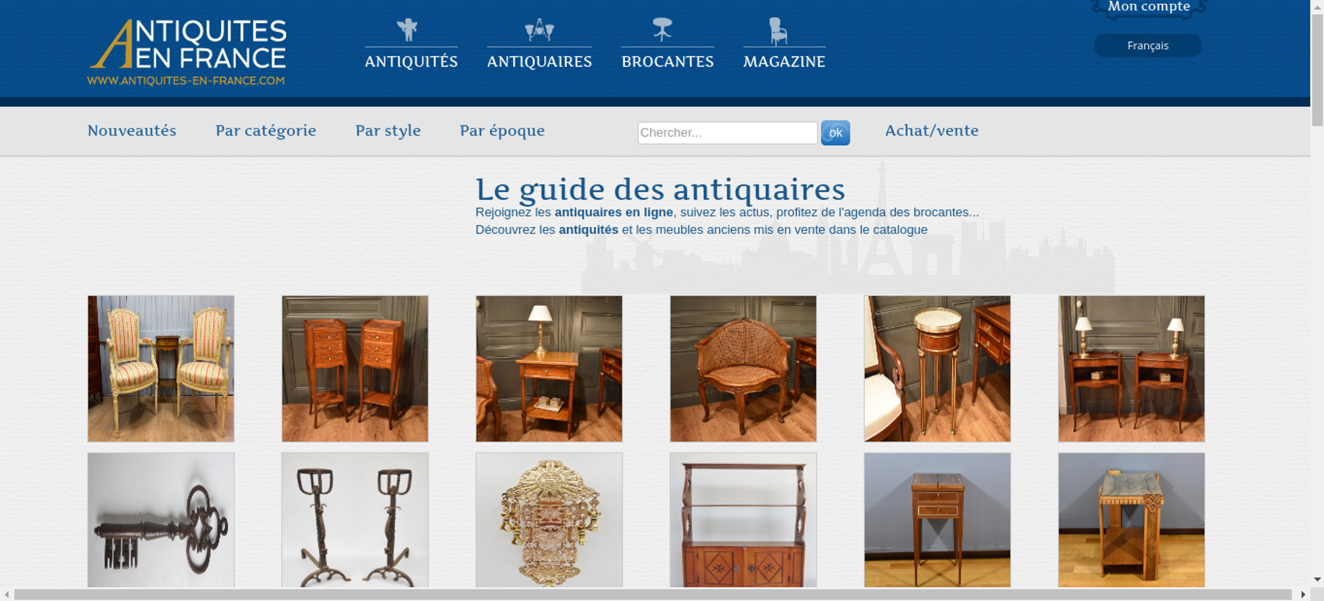Image resolution: width=1324 pixels, height=601 pixels.
Task: Open Mon compte account link
Action: 1149,7
